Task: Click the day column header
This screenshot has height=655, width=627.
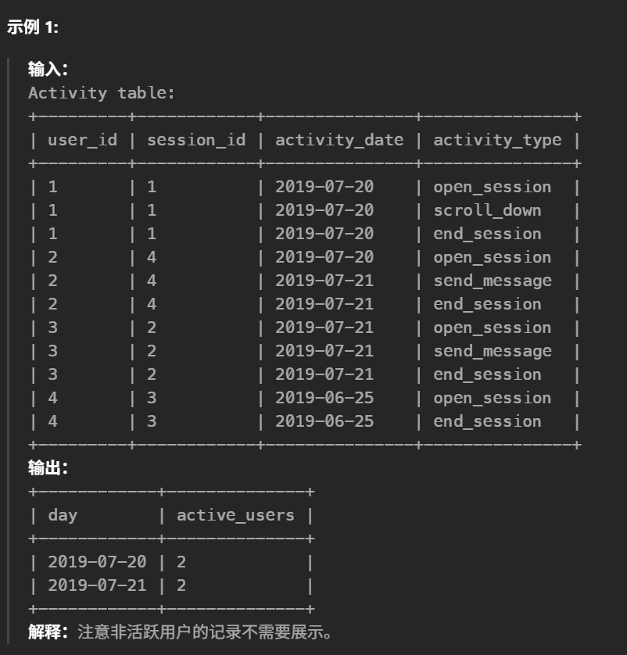Action: tap(63, 515)
